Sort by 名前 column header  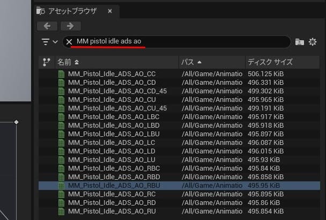click(x=117, y=62)
